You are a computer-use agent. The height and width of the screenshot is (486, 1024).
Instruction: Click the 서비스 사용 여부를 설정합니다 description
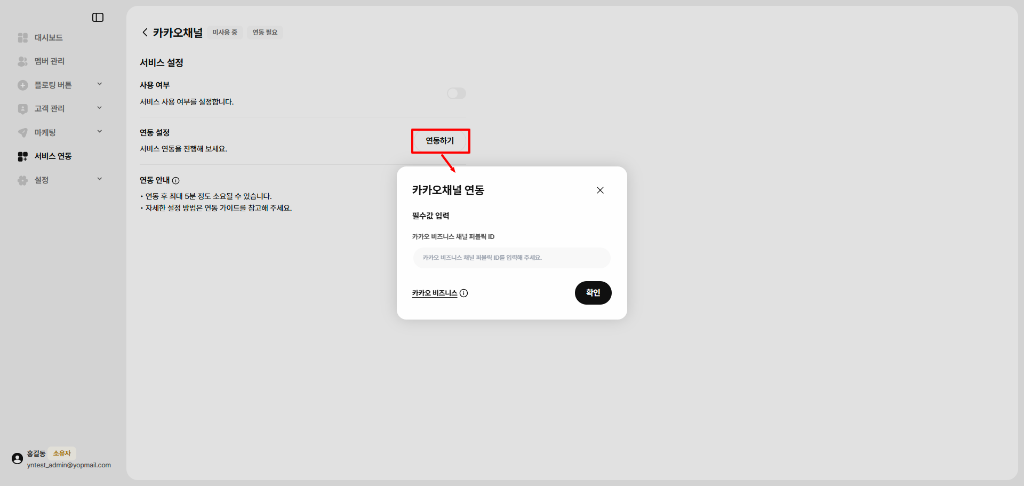click(187, 102)
